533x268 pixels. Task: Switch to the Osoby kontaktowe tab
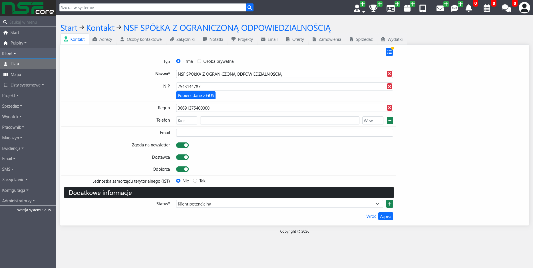(141, 39)
